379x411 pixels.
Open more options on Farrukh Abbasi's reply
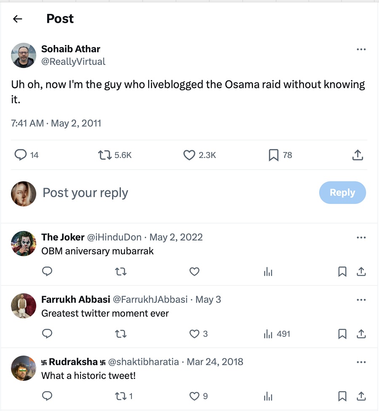[x=361, y=299]
